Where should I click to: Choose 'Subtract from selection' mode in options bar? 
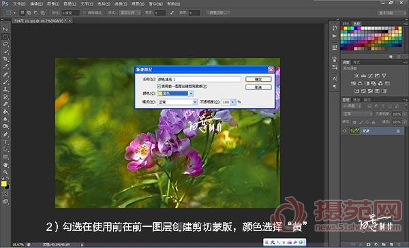click(x=35, y=13)
